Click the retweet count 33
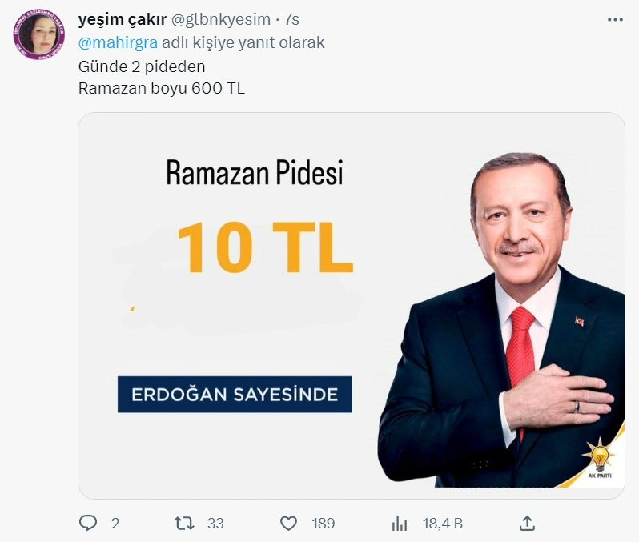Screen dimensions: 639x542 215,524
